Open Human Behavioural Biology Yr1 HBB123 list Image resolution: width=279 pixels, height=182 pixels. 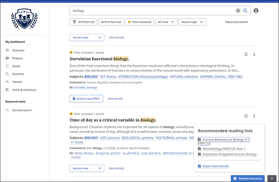224,141
